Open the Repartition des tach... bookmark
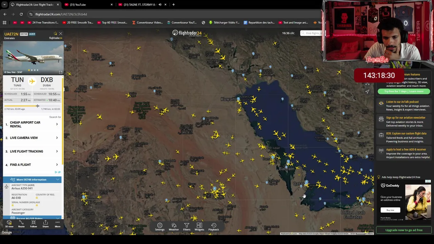This screenshot has height=244, width=434. tap(259, 23)
